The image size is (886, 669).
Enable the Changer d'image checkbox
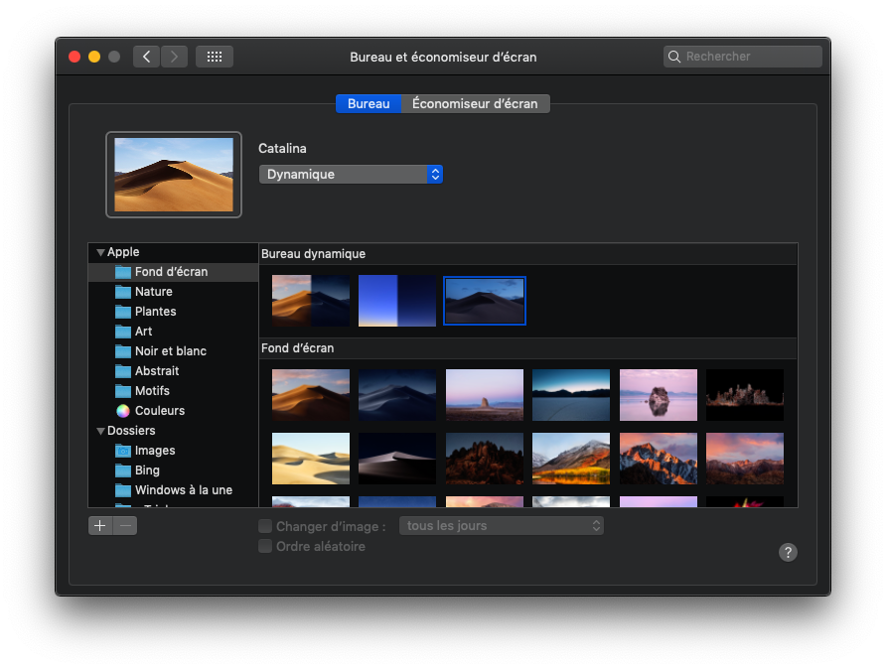pos(265,526)
